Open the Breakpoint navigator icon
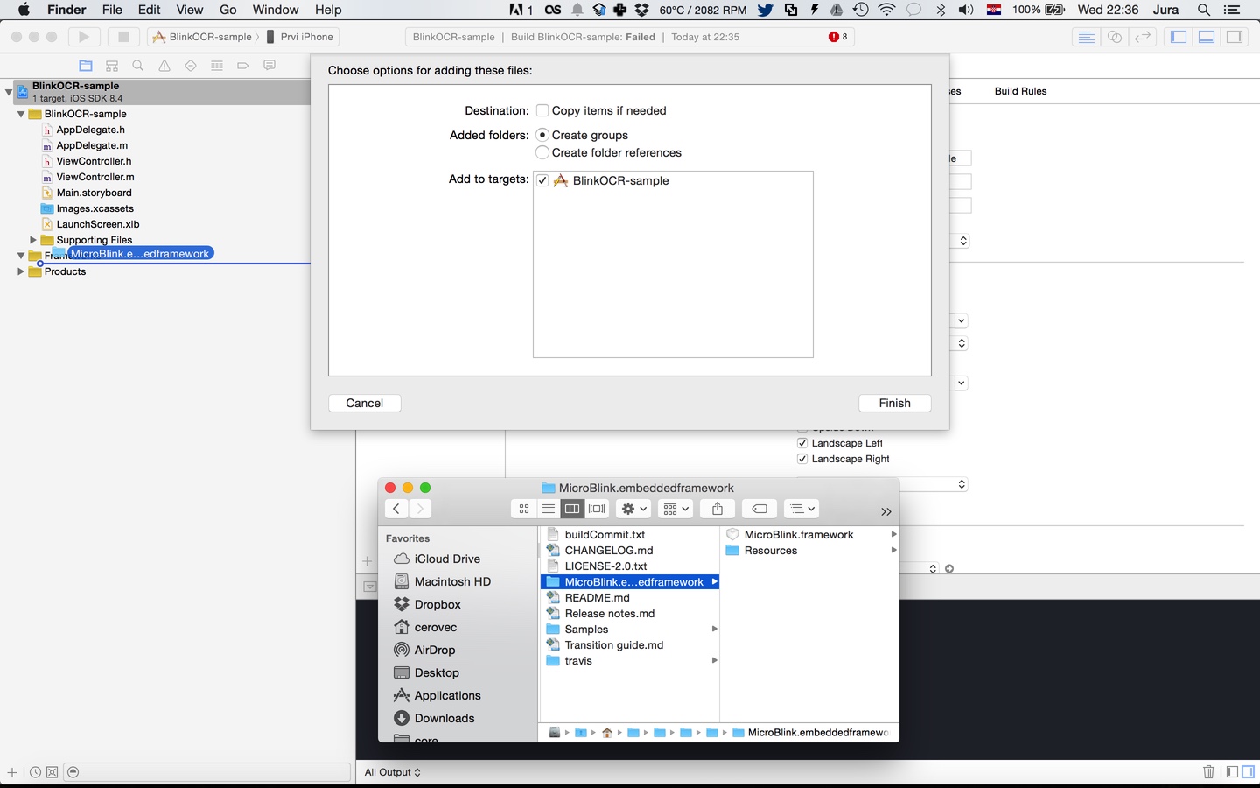This screenshot has width=1260, height=788. 243,66
